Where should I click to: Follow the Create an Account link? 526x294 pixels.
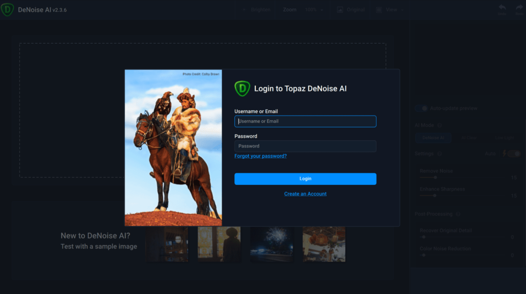305,194
